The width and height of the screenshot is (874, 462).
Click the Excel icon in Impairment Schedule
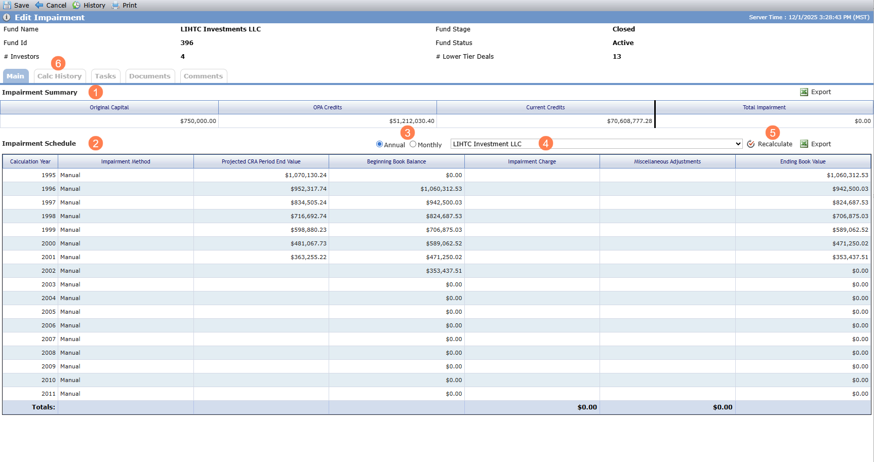[x=804, y=144]
